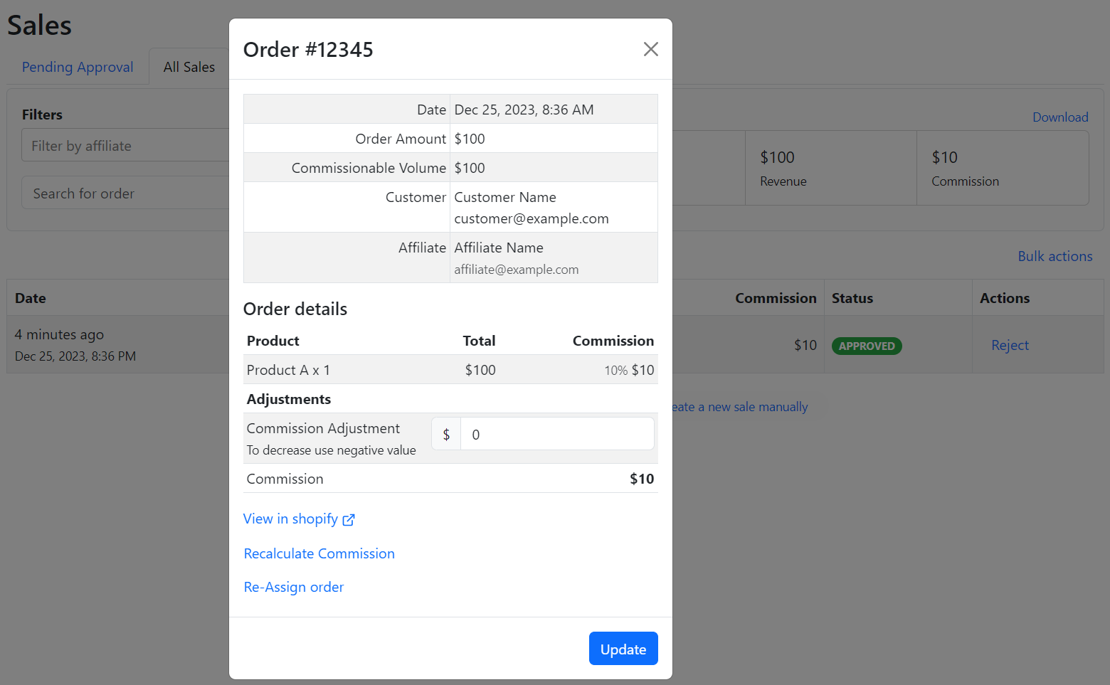This screenshot has height=685, width=1110.
Task: Open the View in shopify link
Action: [x=290, y=519]
